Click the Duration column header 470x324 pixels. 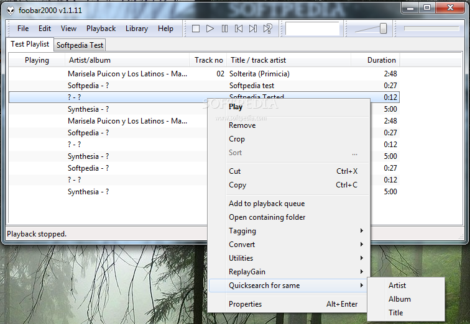tap(376, 60)
